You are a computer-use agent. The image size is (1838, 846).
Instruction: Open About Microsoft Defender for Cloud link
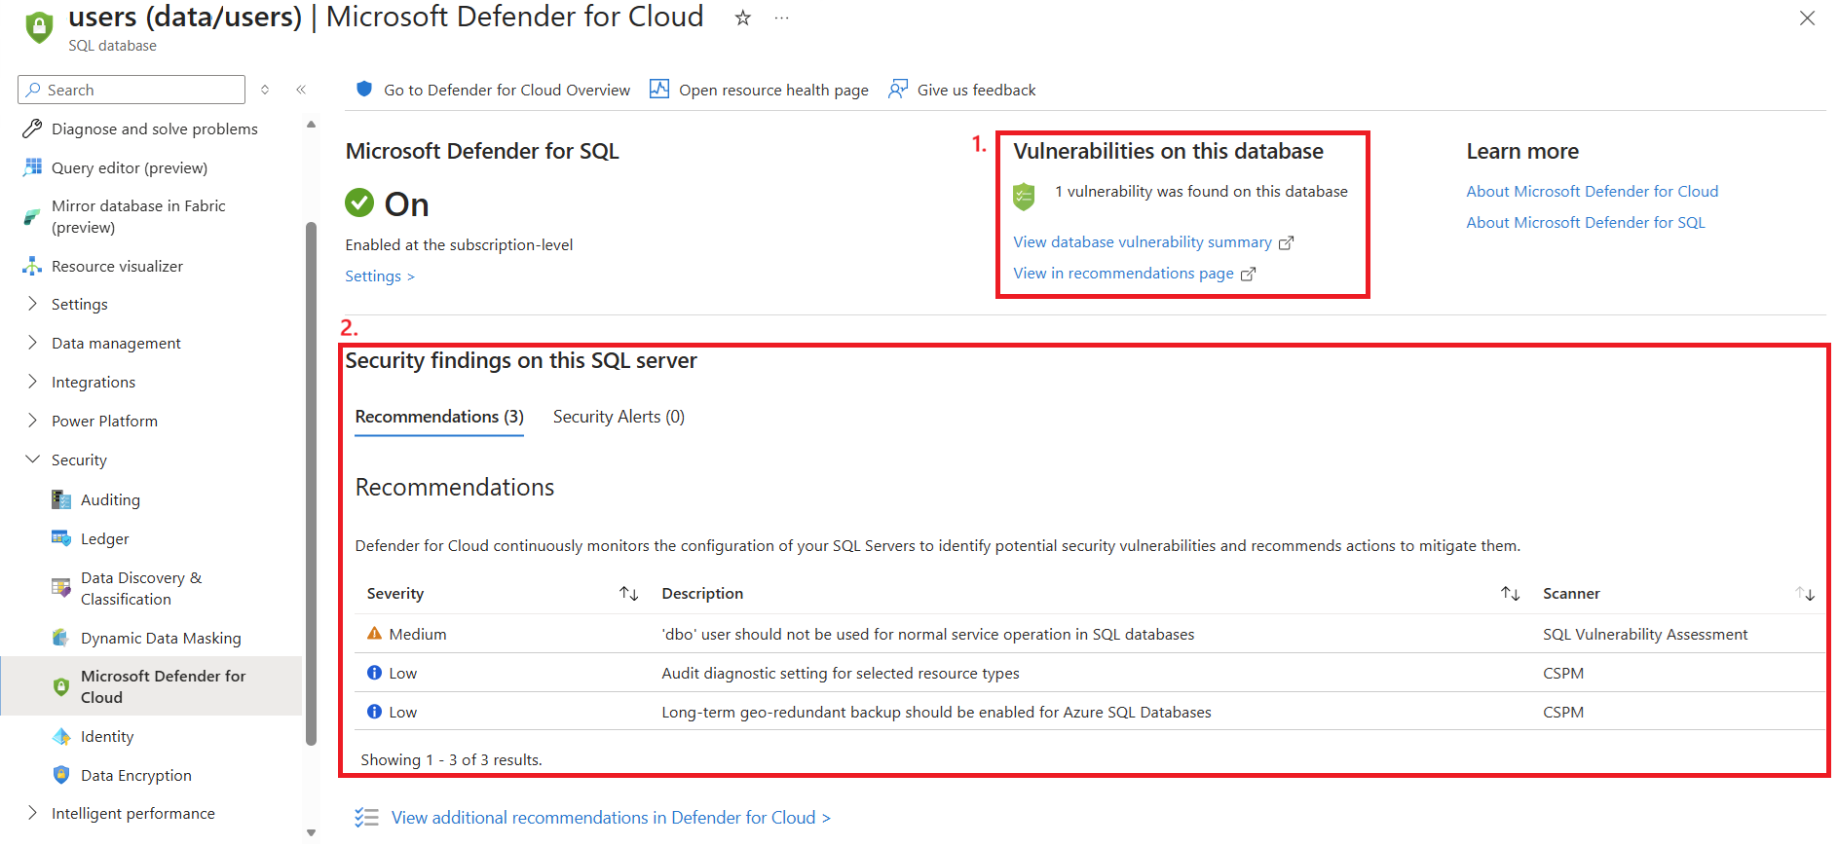pos(1592,192)
